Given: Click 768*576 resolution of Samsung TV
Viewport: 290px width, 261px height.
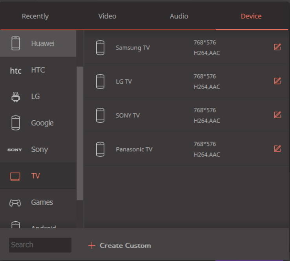Looking at the screenshot, I should point(205,42).
